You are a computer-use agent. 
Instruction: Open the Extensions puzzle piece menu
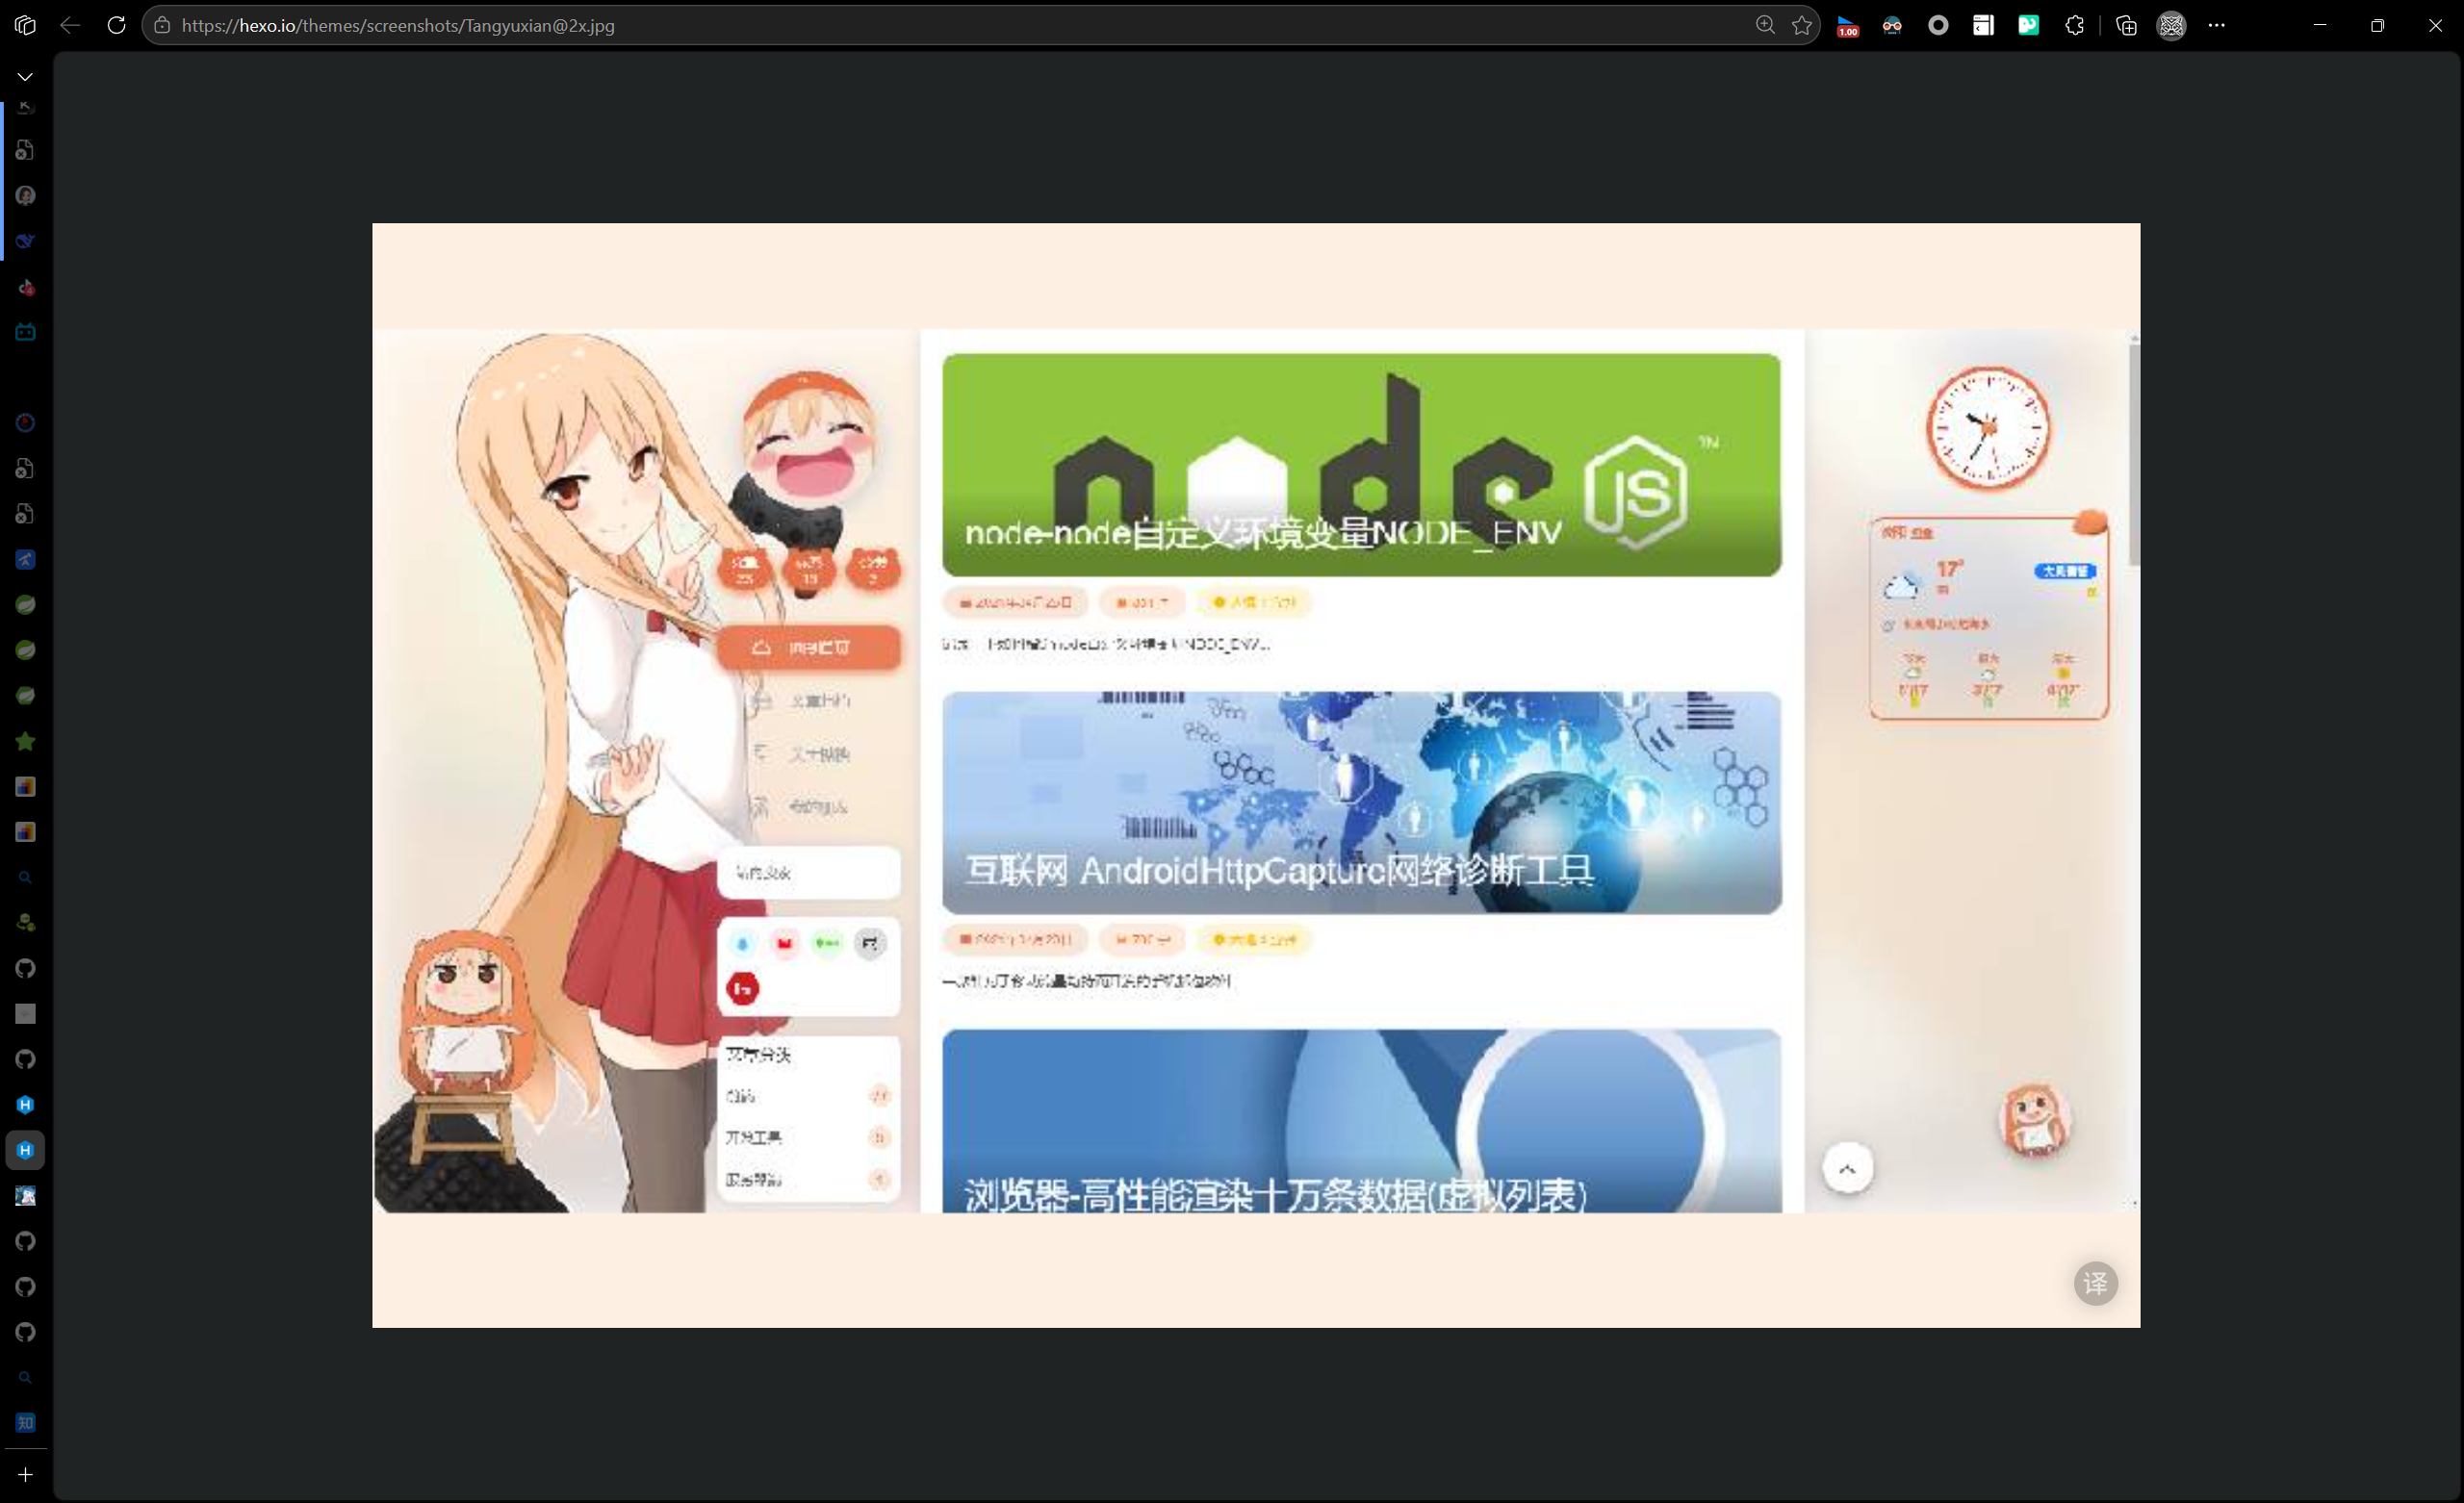2075,25
